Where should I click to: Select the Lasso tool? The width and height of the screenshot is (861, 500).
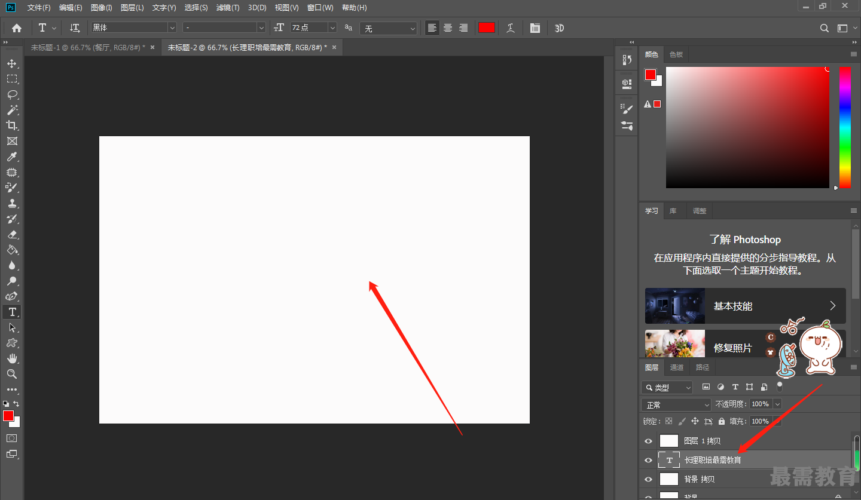point(12,94)
